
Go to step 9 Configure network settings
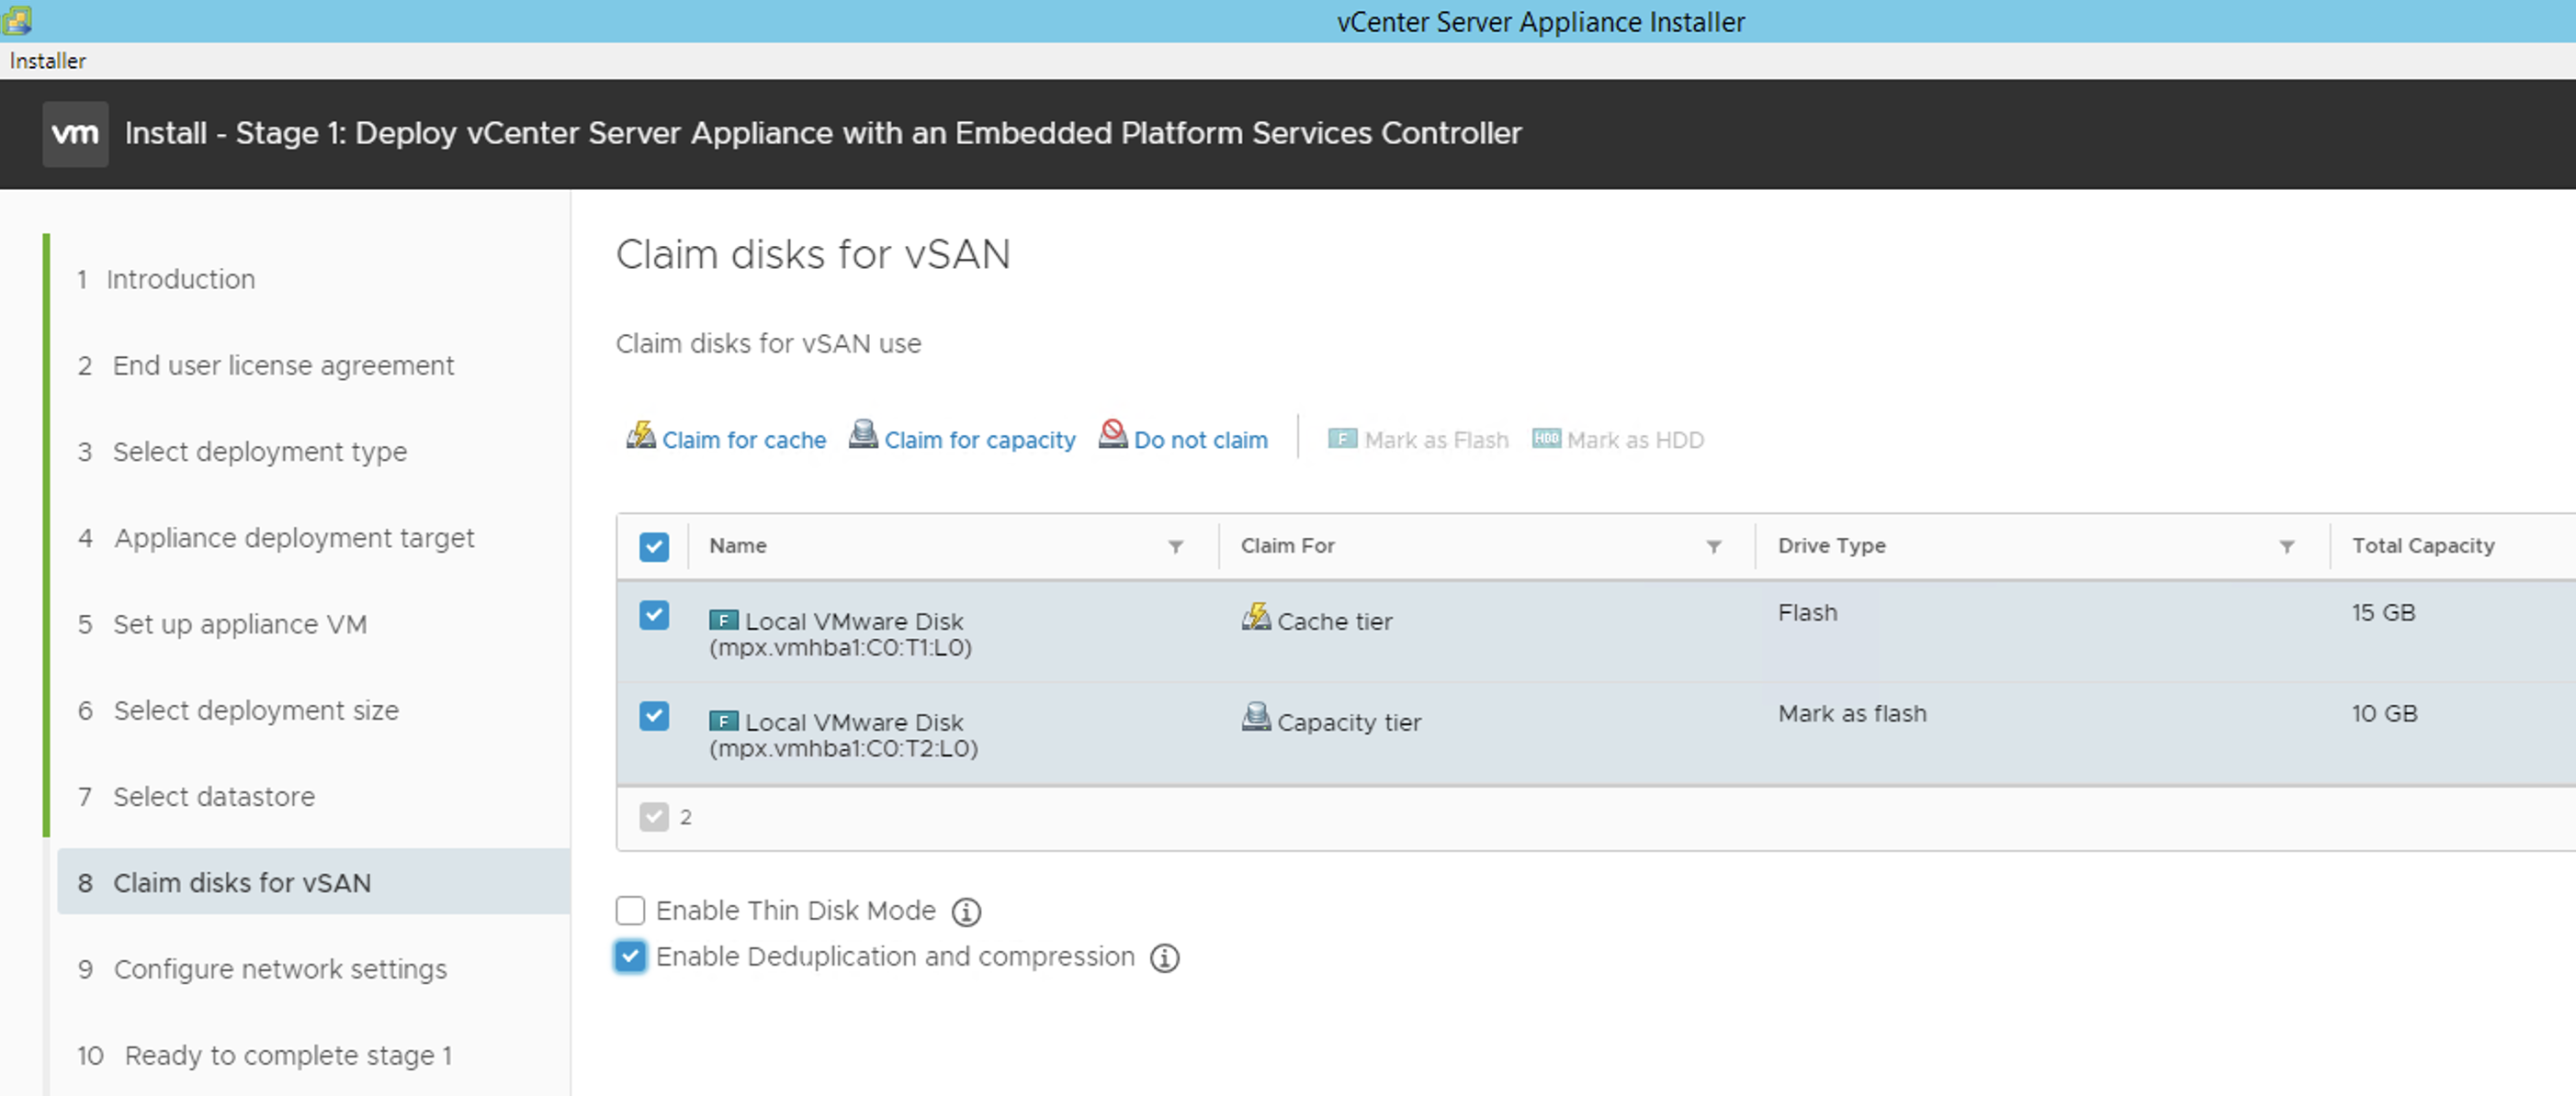(263, 969)
